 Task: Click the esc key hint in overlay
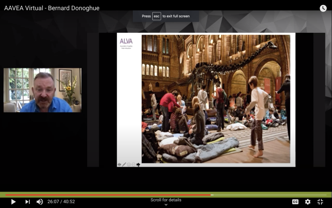point(157,16)
